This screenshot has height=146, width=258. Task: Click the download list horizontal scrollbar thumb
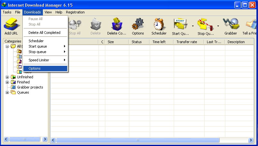tap(138, 140)
